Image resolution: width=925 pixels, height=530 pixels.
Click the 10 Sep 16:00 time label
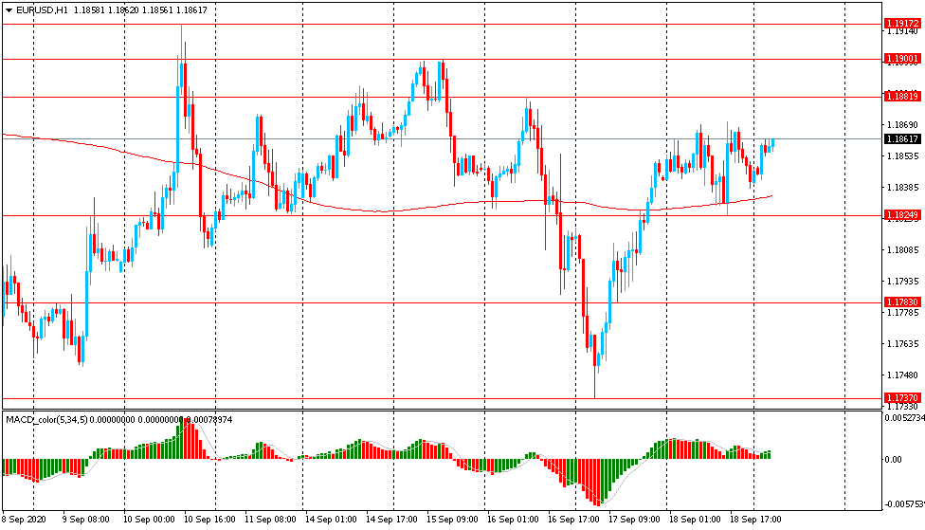209,520
